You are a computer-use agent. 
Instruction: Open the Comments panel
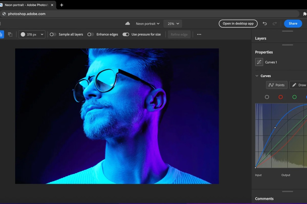click(x=264, y=198)
